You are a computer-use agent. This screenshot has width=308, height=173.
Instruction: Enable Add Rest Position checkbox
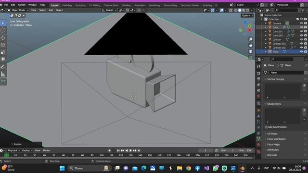[266, 127]
